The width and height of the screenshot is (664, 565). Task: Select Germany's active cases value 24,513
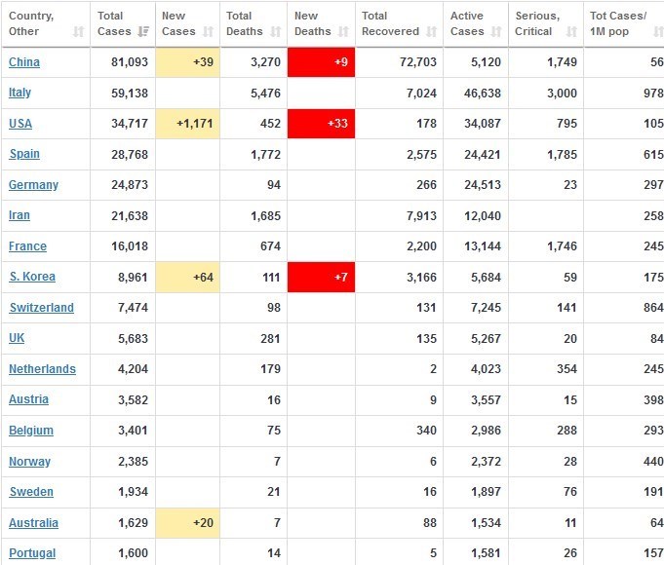[x=483, y=185]
